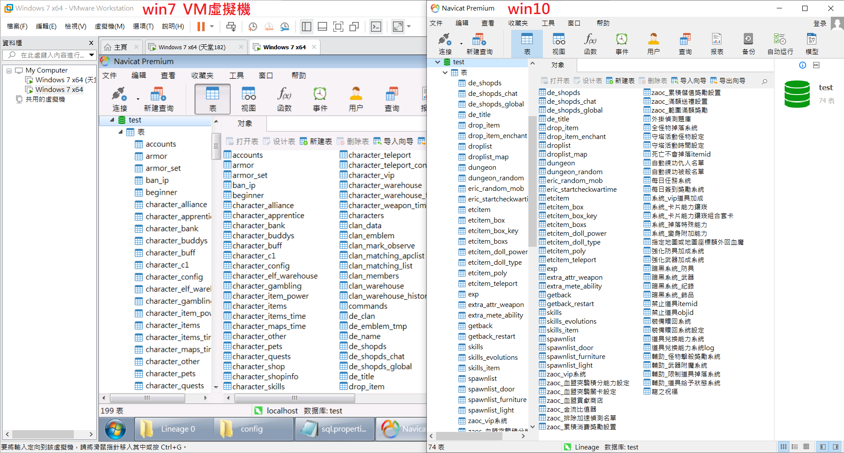844x453 pixels.
Task: Open 函数 icon in win7 VM Navicat
Action: click(x=284, y=99)
